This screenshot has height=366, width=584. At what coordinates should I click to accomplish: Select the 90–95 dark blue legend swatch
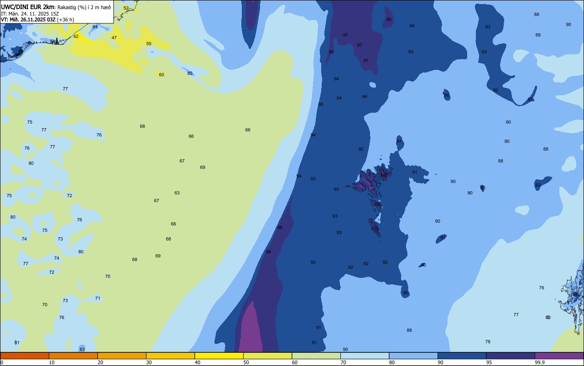pos(462,356)
